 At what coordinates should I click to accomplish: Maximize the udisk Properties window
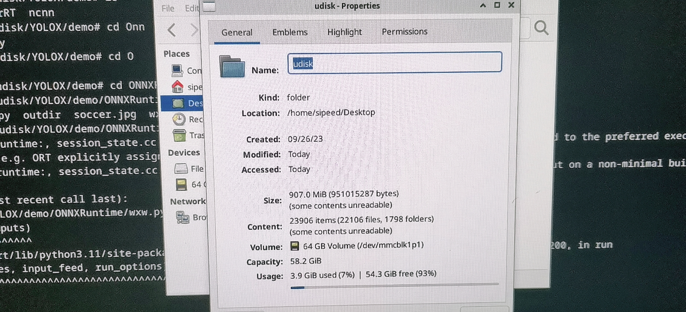pos(497,5)
